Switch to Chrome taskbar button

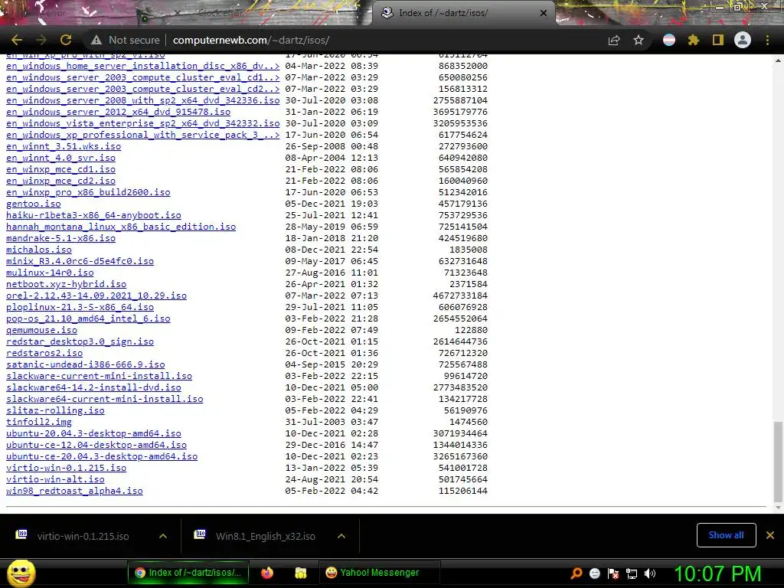188,573
